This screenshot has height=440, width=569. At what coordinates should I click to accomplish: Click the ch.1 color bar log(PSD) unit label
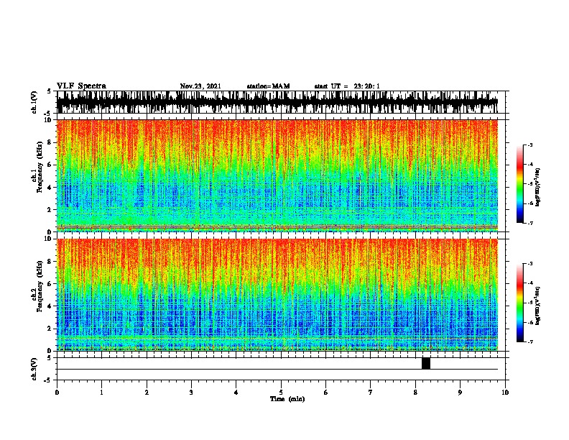537,187
